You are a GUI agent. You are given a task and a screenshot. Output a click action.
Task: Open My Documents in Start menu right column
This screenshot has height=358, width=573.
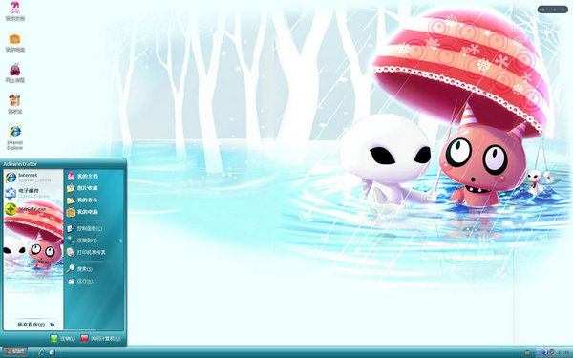pyautogui.click(x=82, y=176)
